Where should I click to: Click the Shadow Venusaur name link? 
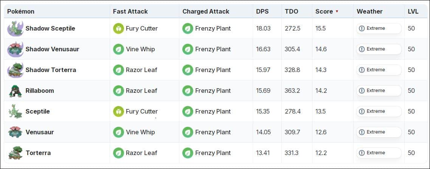pyautogui.click(x=52, y=49)
